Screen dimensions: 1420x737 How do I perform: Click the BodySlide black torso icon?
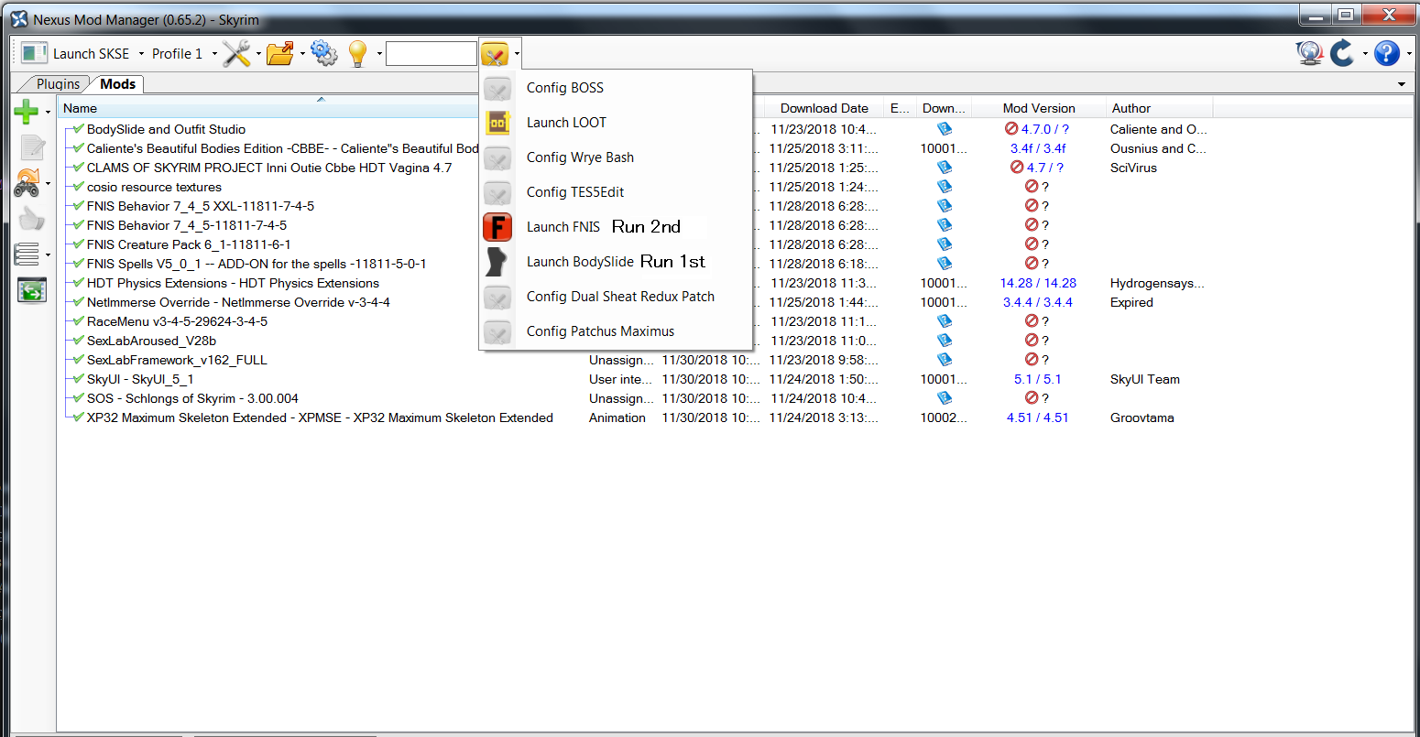click(x=497, y=262)
